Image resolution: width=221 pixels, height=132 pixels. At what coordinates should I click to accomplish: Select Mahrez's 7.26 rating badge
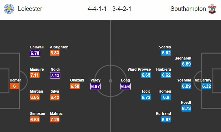(55, 119)
